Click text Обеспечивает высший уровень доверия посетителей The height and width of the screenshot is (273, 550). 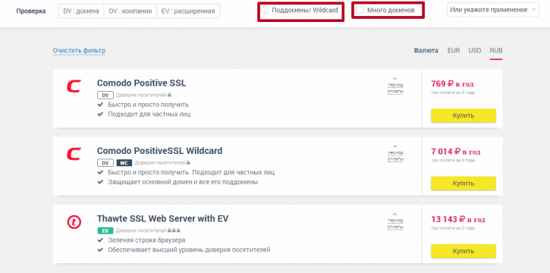[x=190, y=250]
